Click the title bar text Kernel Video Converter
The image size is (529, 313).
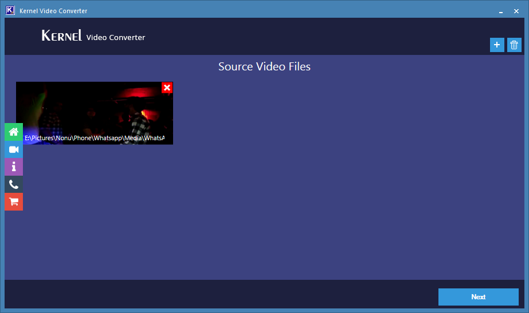(x=53, y=11)
